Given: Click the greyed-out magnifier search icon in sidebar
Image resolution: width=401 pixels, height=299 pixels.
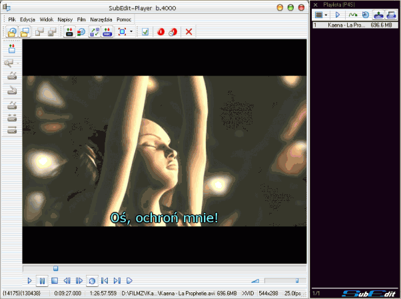Looking at the screenshot, I should [x=9, y=63].
